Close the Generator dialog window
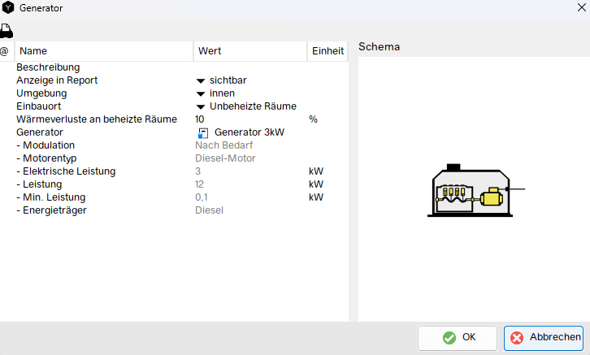The image size is (590, 355). click(x=579, y=8)
